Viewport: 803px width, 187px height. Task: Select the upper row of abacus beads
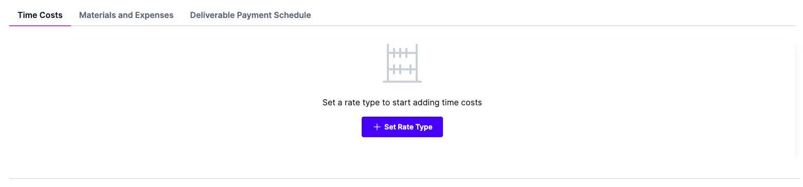(401, 52)
